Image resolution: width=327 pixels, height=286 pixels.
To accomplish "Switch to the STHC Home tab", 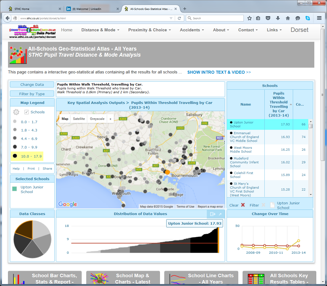I will click(x=22, y=9).
